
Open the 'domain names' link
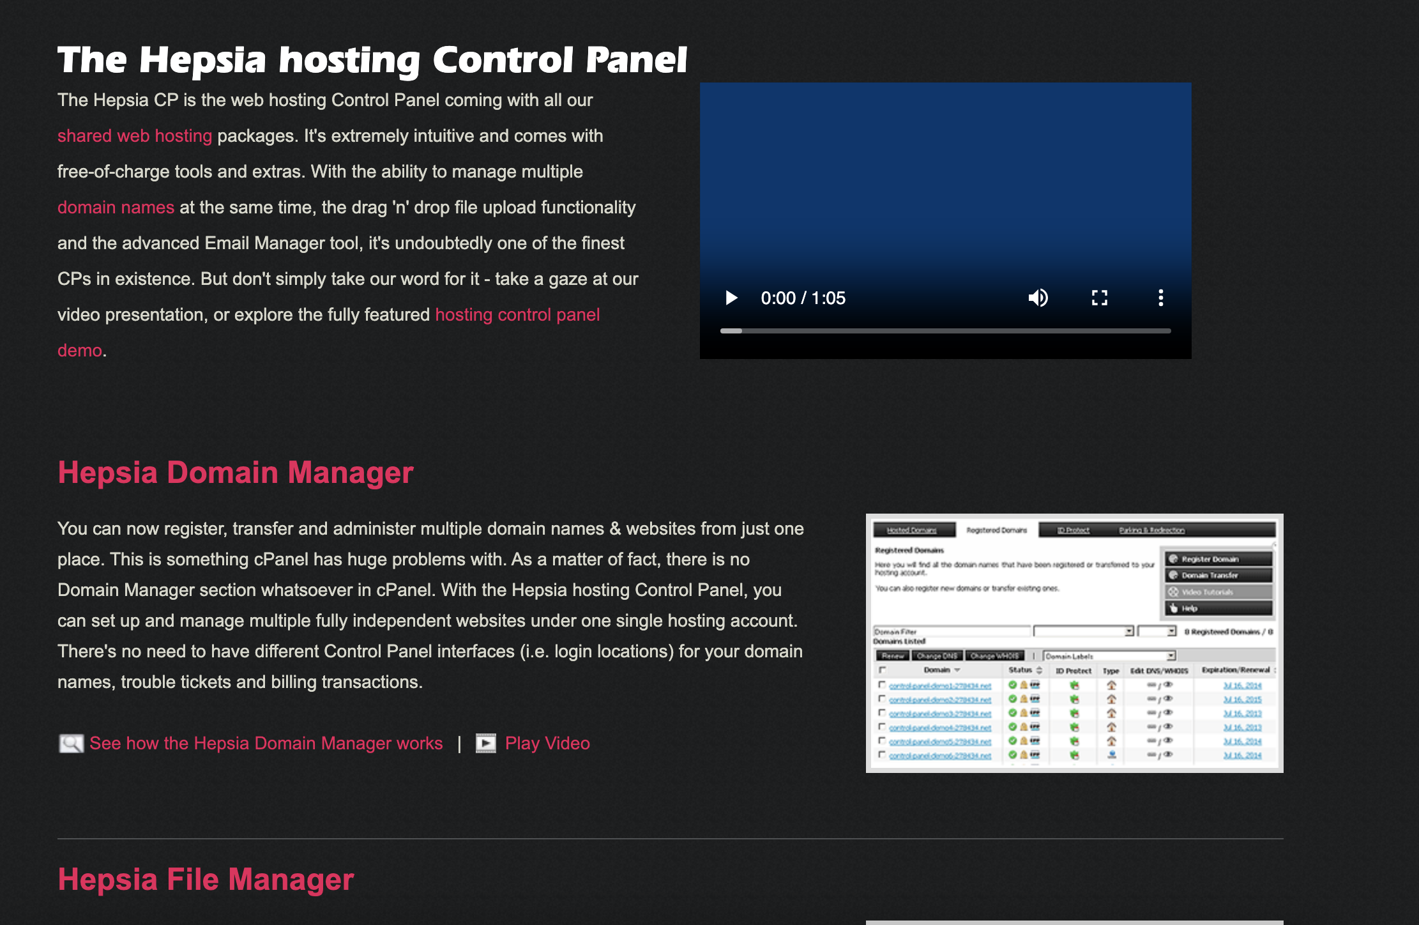pos(116,207)
